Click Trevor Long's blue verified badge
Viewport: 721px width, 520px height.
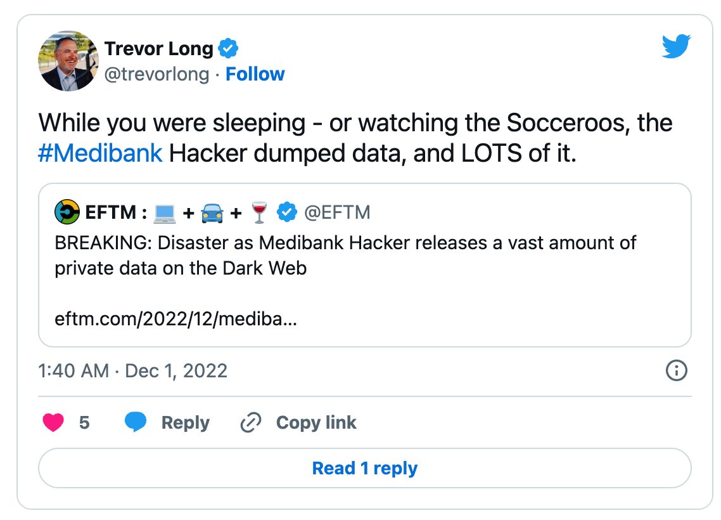(228, 48)
